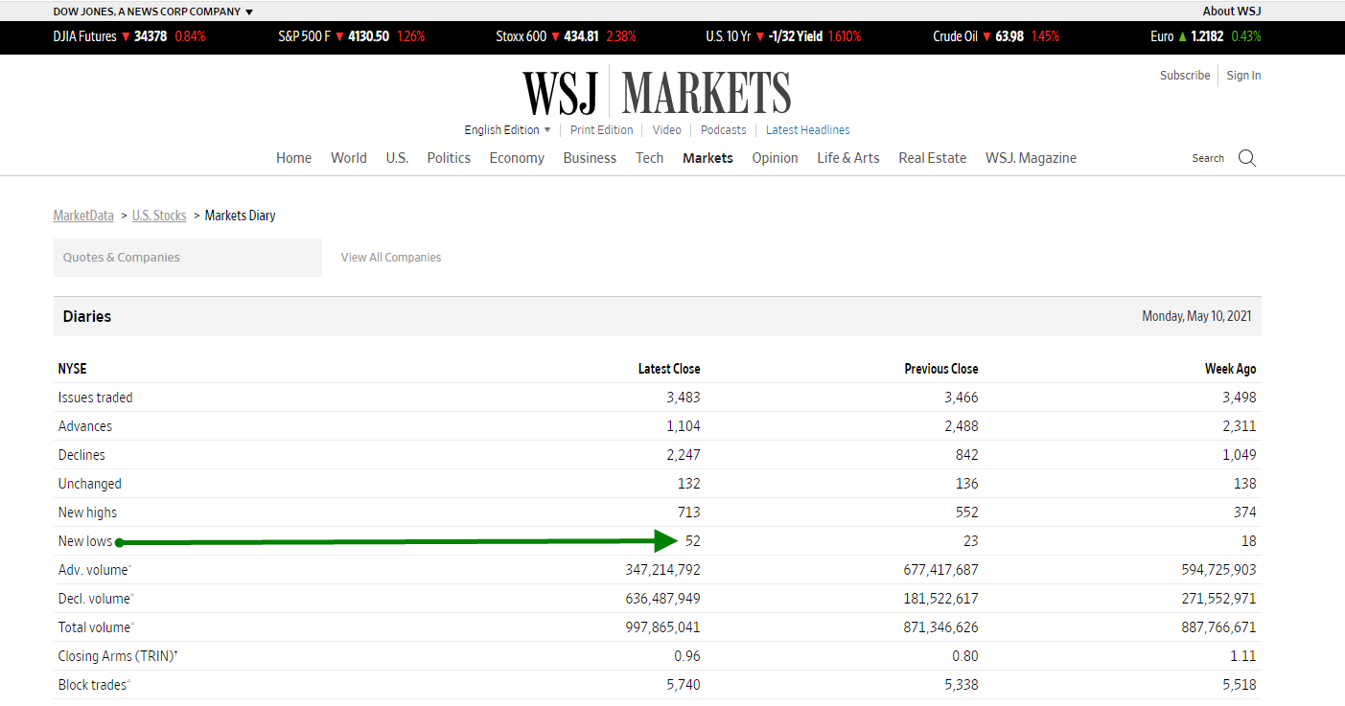Click the Crude Oil ticker

coord(996,36)
